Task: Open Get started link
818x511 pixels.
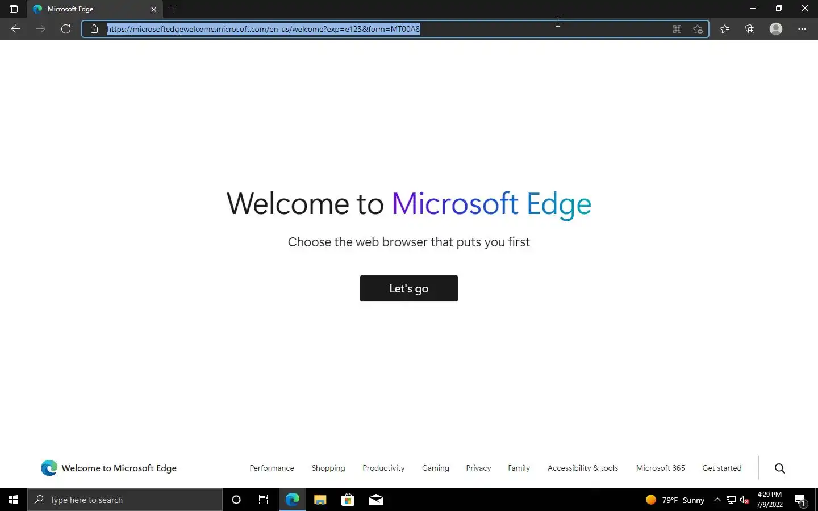Action: (x=722, y=468)
